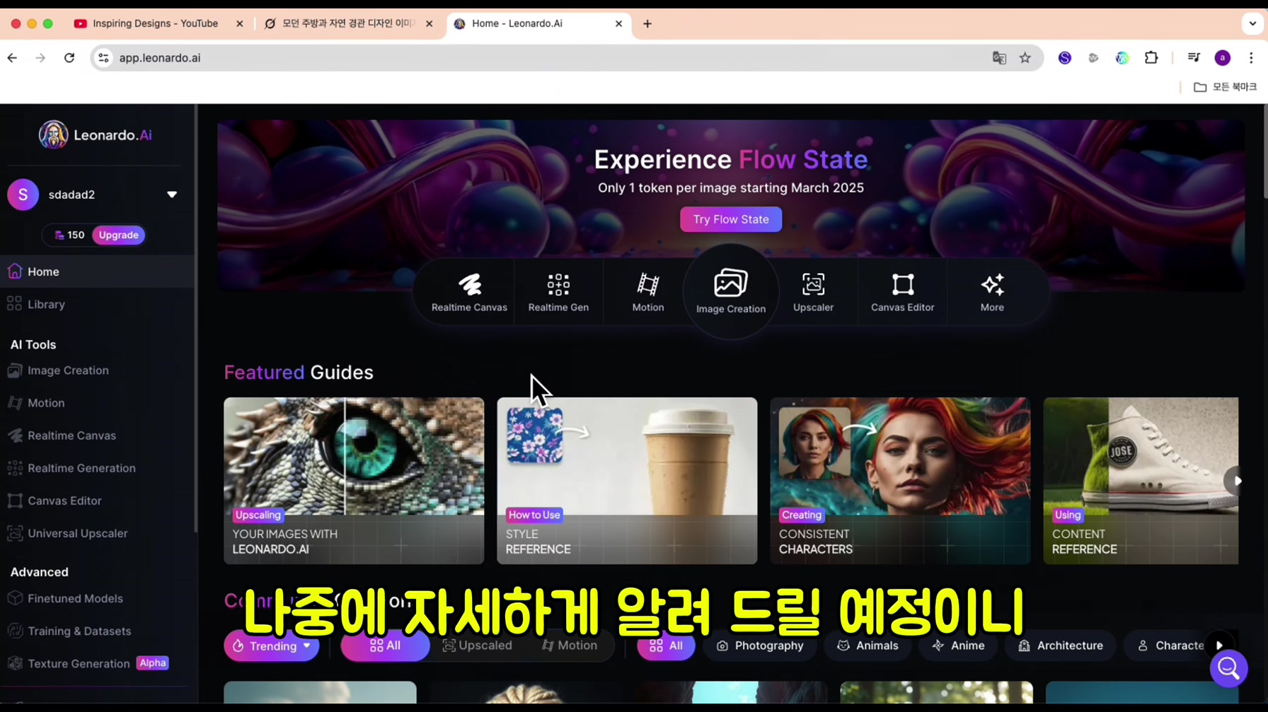Viewport: 1268px width, 712px height.
Task: Open the search bubble icon at bottom right
Action: coord(1228,668)
